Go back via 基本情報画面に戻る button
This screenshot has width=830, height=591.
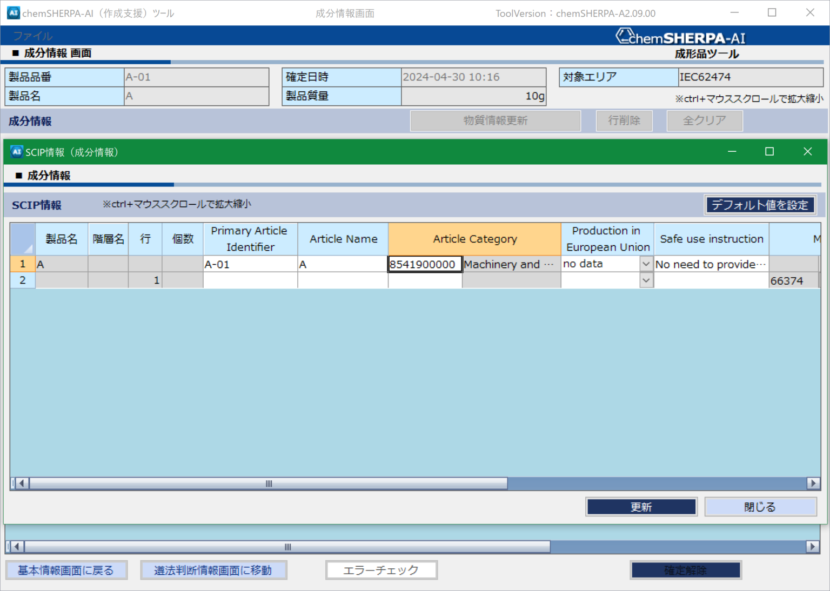pos(66,570)
